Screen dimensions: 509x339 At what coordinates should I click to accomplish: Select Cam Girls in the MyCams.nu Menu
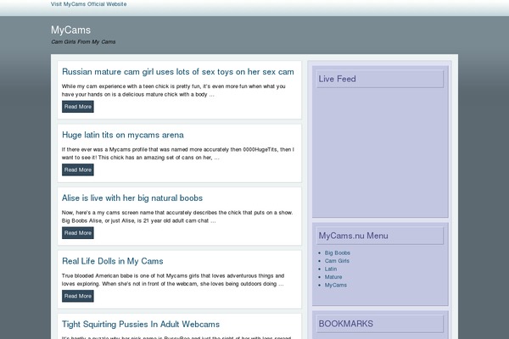click(337, 261)
